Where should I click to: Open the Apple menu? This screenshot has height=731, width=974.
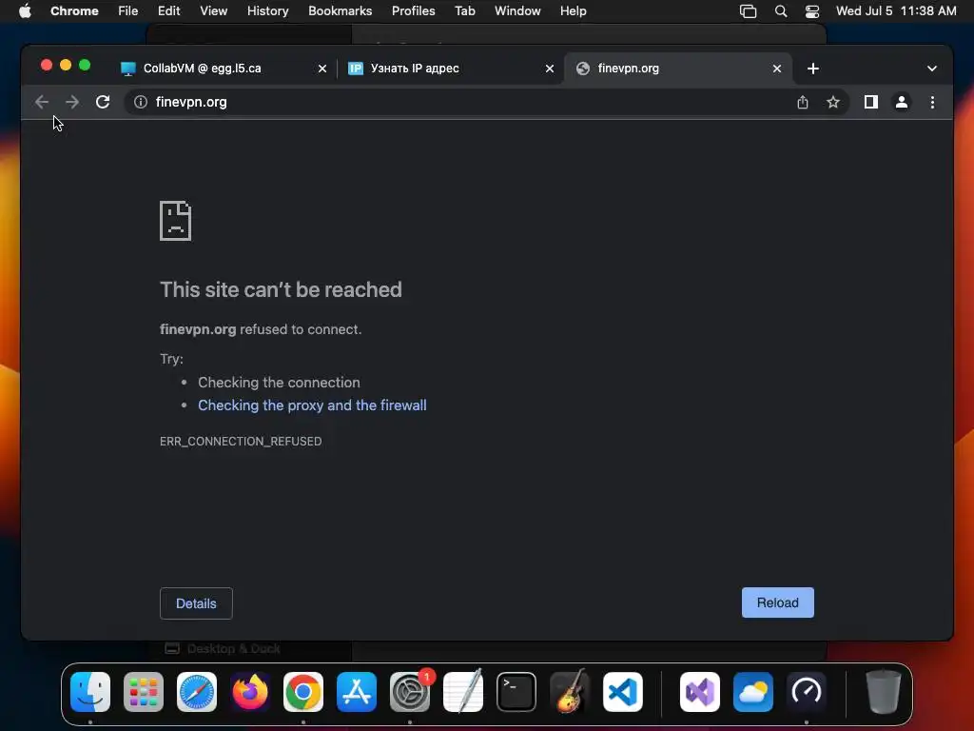pyautogui.click(x=24, y=11)
